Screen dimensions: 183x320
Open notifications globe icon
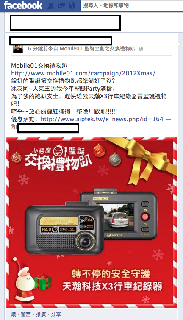pyautogui.click(x=72, y=6)
